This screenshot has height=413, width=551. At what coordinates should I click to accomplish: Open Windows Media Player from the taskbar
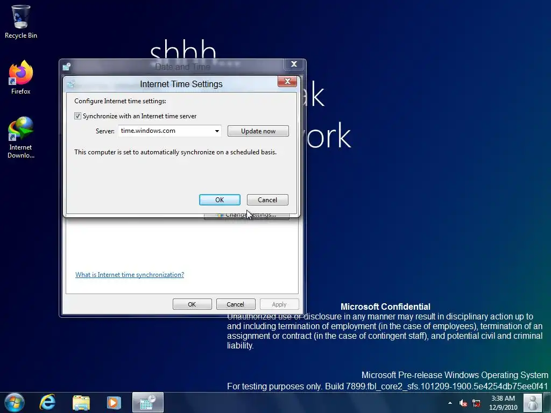[x=114, y=402]
